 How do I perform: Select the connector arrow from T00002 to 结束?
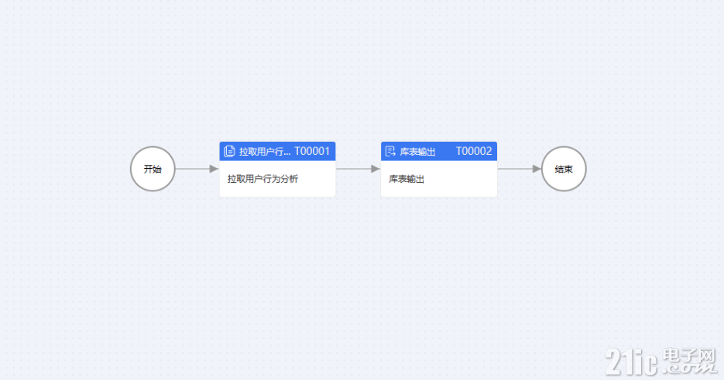pyautogui.click(x=519, y=169)
